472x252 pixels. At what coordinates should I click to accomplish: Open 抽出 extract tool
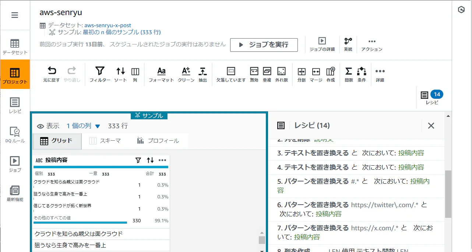point(202,74)
